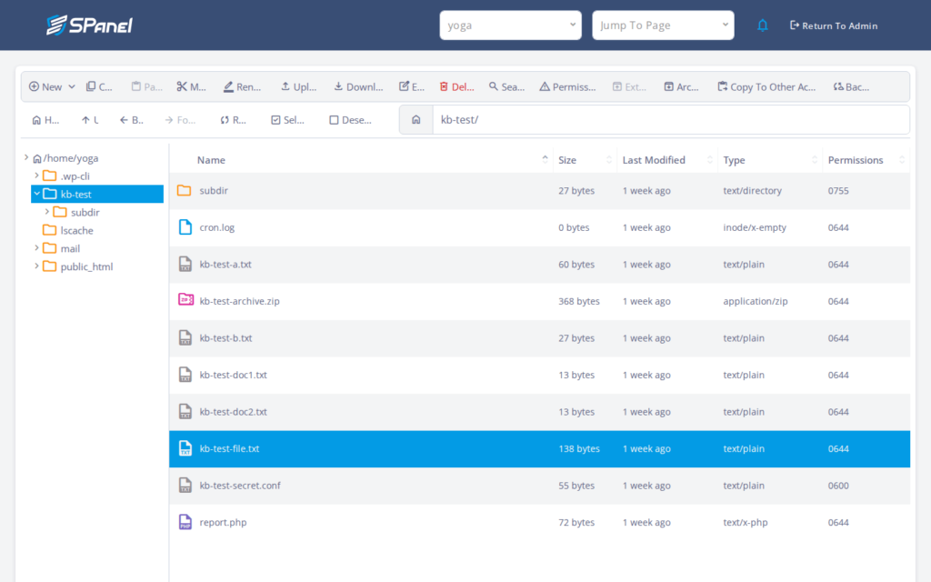Click the Download toolbar icon
Viewport: 931px width, 582px height.
(x=338, y=86)
